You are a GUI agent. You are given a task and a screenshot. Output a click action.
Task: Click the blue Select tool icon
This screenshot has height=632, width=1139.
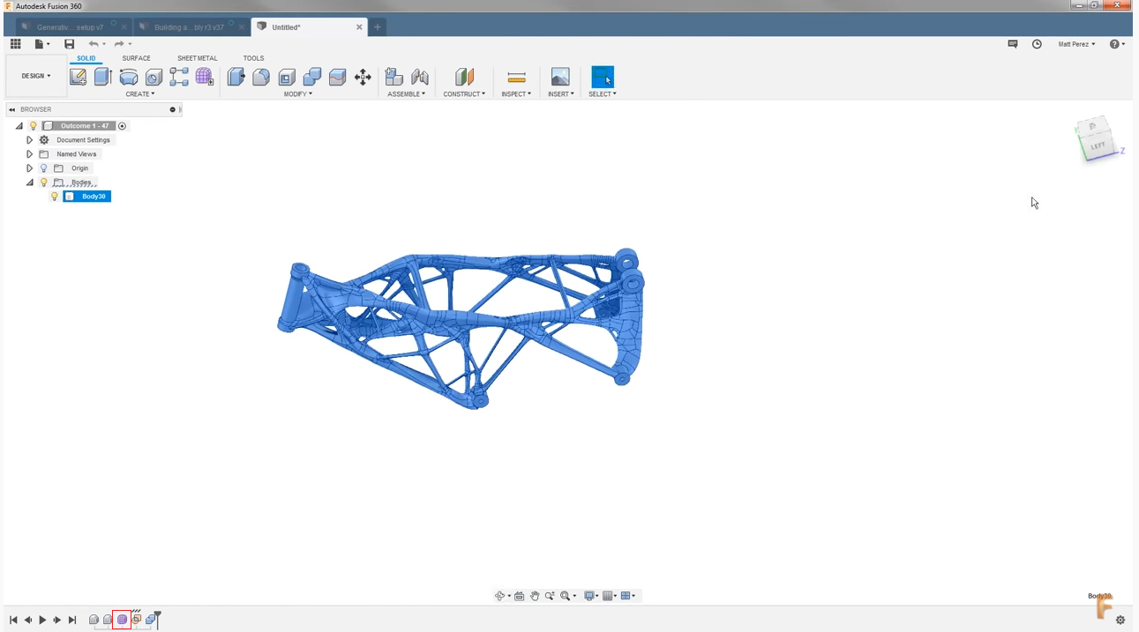(603, 77)
